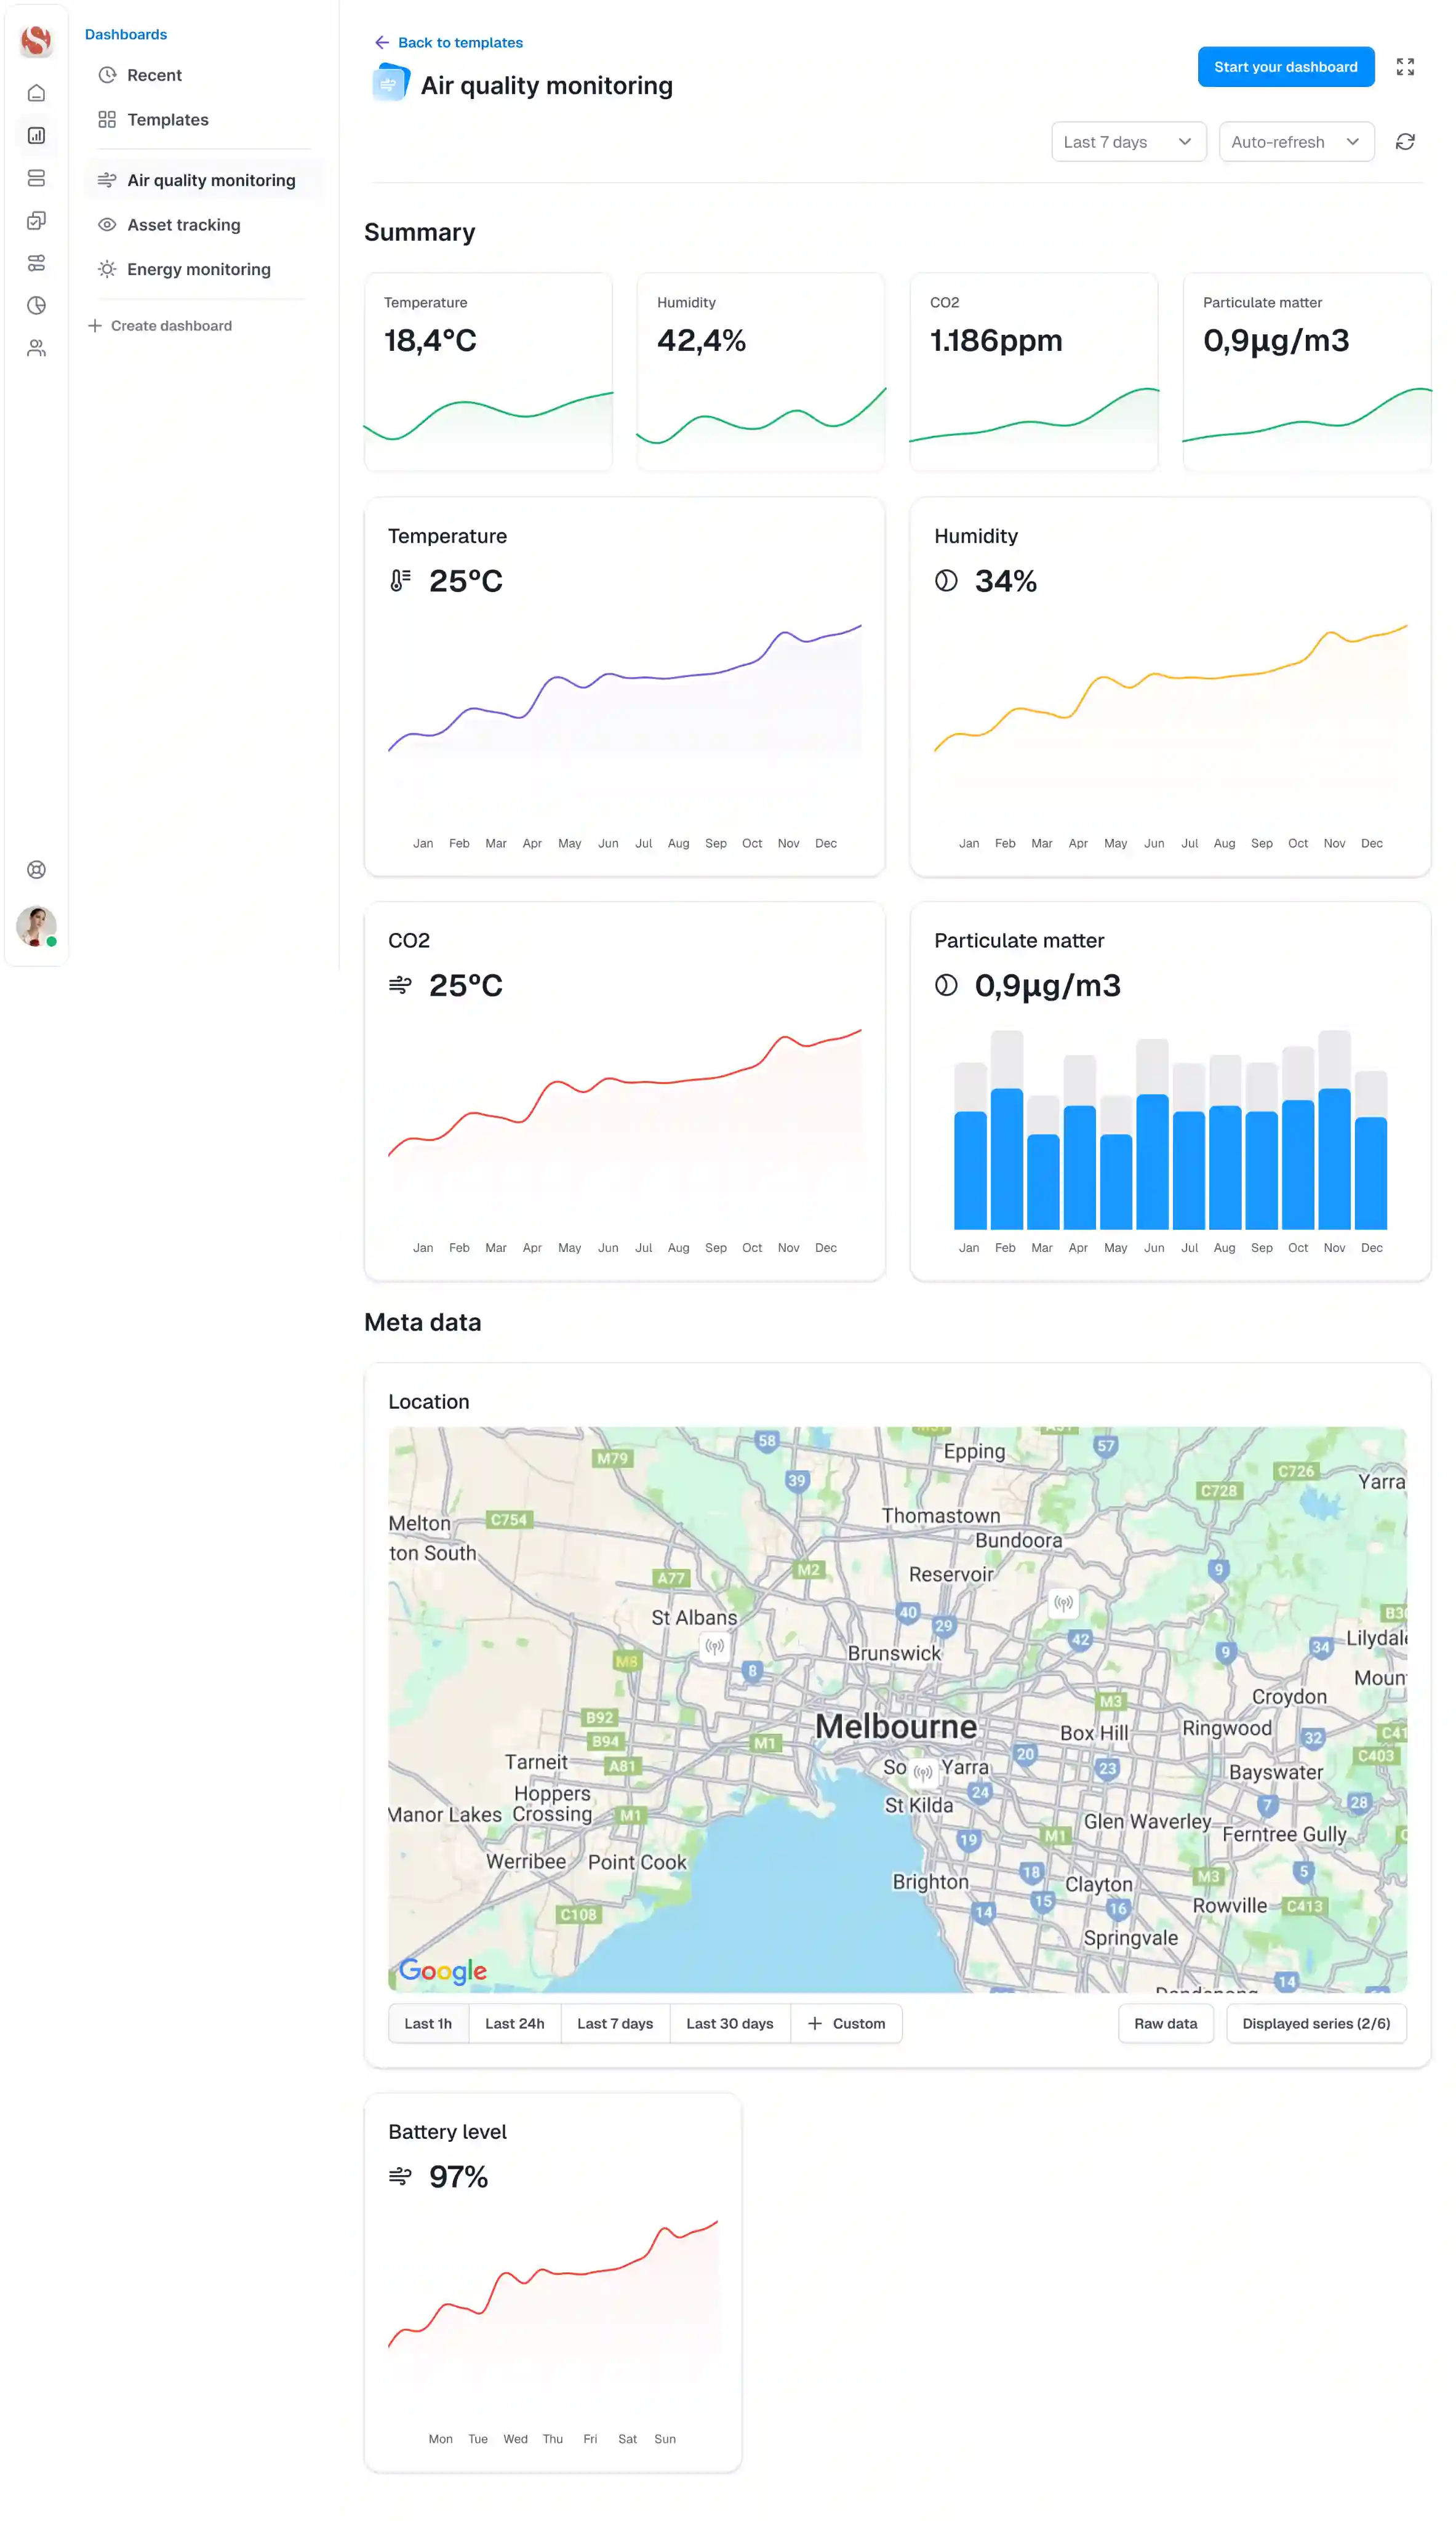Click the Dashboards header link

pyautogui.click(x=126, y=34)
